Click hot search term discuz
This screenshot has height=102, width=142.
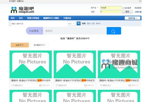click(98, 23)
